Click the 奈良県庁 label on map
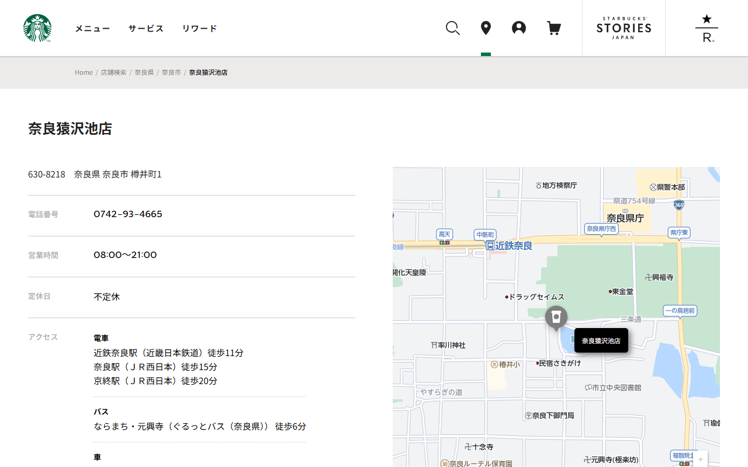 click(625, 218)
